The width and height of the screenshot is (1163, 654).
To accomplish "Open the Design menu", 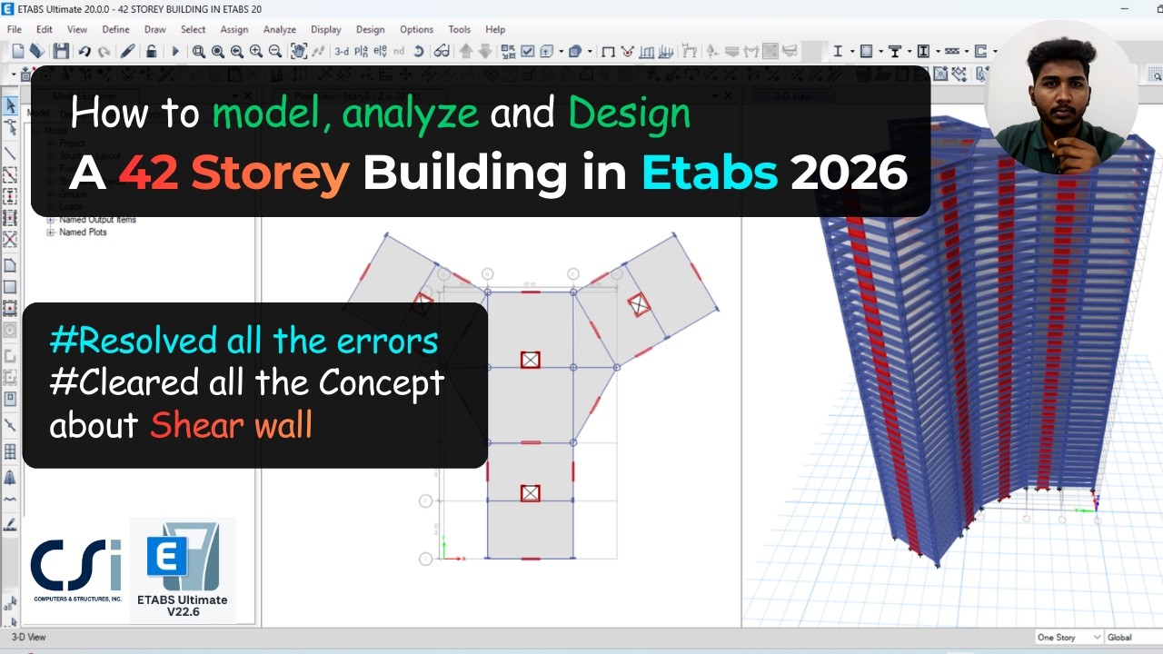I will (x=370, y=29).
